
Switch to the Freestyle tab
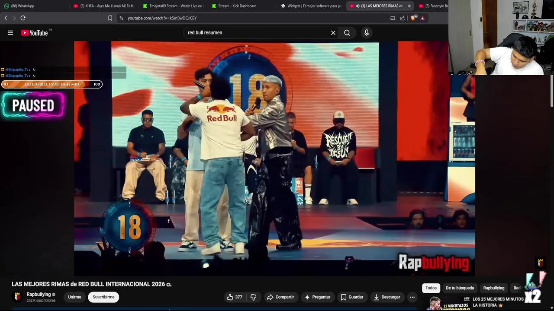click(433, 6)
